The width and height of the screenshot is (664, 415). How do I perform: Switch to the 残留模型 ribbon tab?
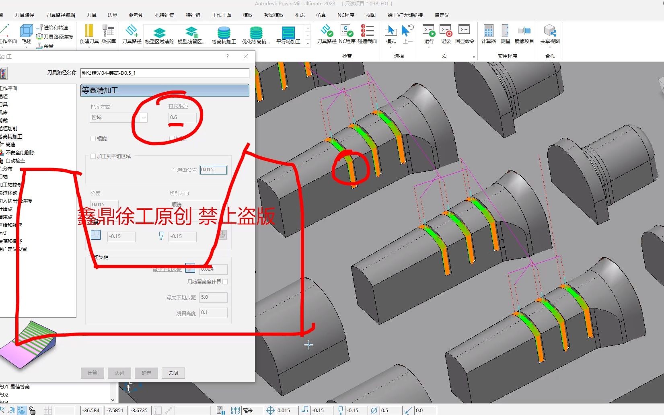pos(273,15)
